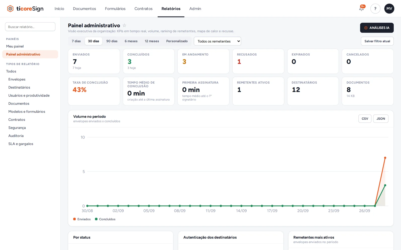Open the Admin tab
The image size is (401, 250).
(195, 8)
